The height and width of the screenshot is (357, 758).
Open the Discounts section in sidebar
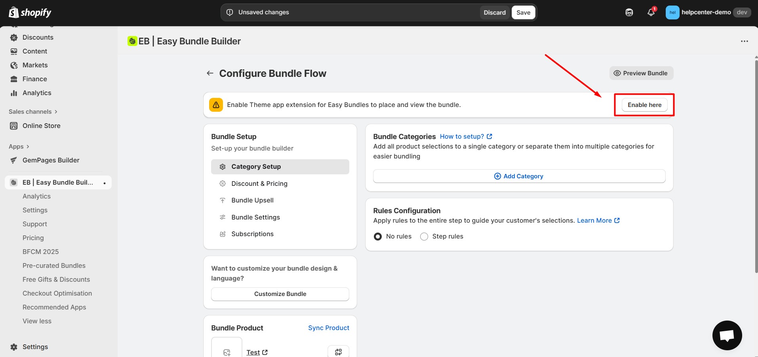coord(38,37)
